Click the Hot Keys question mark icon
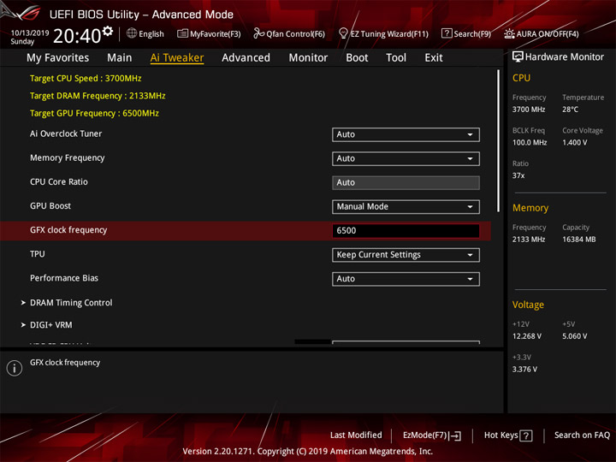The image size is (616, 462). (x=525, y=435)
